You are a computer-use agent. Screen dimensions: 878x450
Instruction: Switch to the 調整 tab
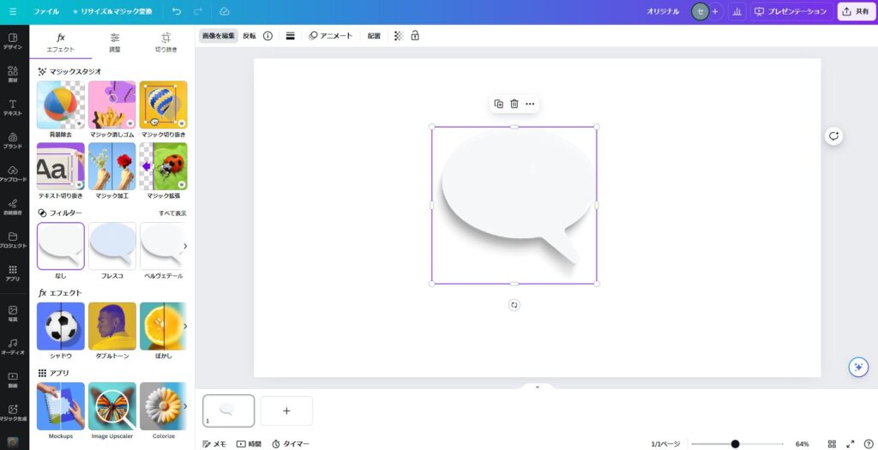[x=115, y=42]
